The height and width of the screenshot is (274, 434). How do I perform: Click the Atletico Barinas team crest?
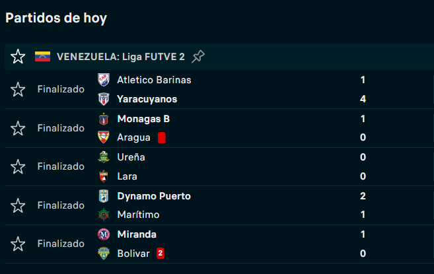104,80
